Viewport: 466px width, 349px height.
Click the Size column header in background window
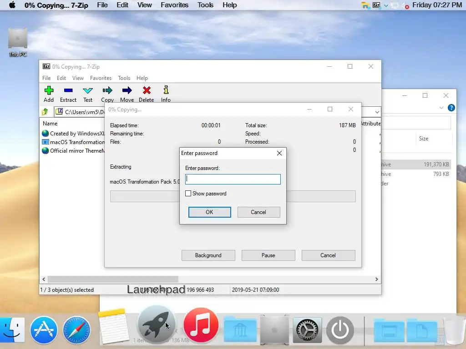424,139
